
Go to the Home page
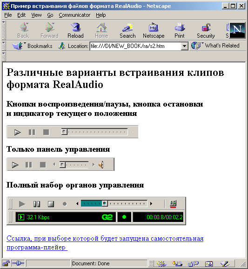101,30
